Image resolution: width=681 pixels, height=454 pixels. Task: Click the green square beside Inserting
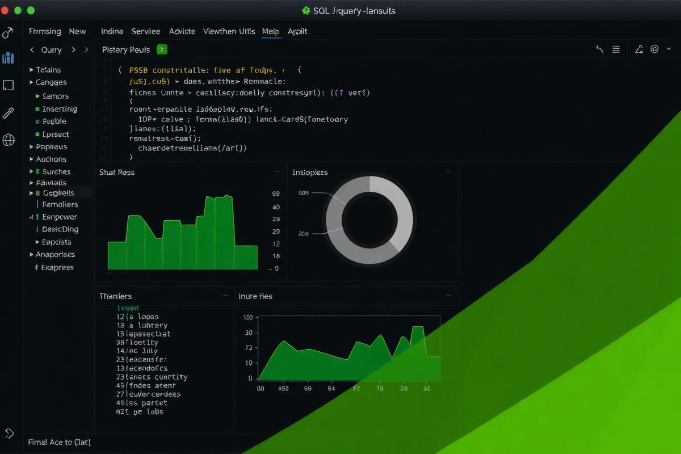[37, 109]
